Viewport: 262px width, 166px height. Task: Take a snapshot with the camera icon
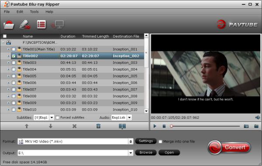(x=246, y=126)
